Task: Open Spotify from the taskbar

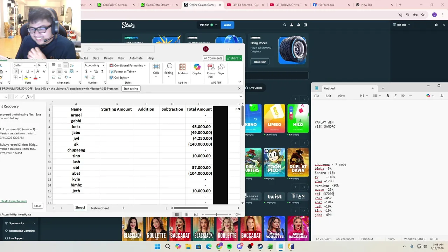Action: coord(229,246)
